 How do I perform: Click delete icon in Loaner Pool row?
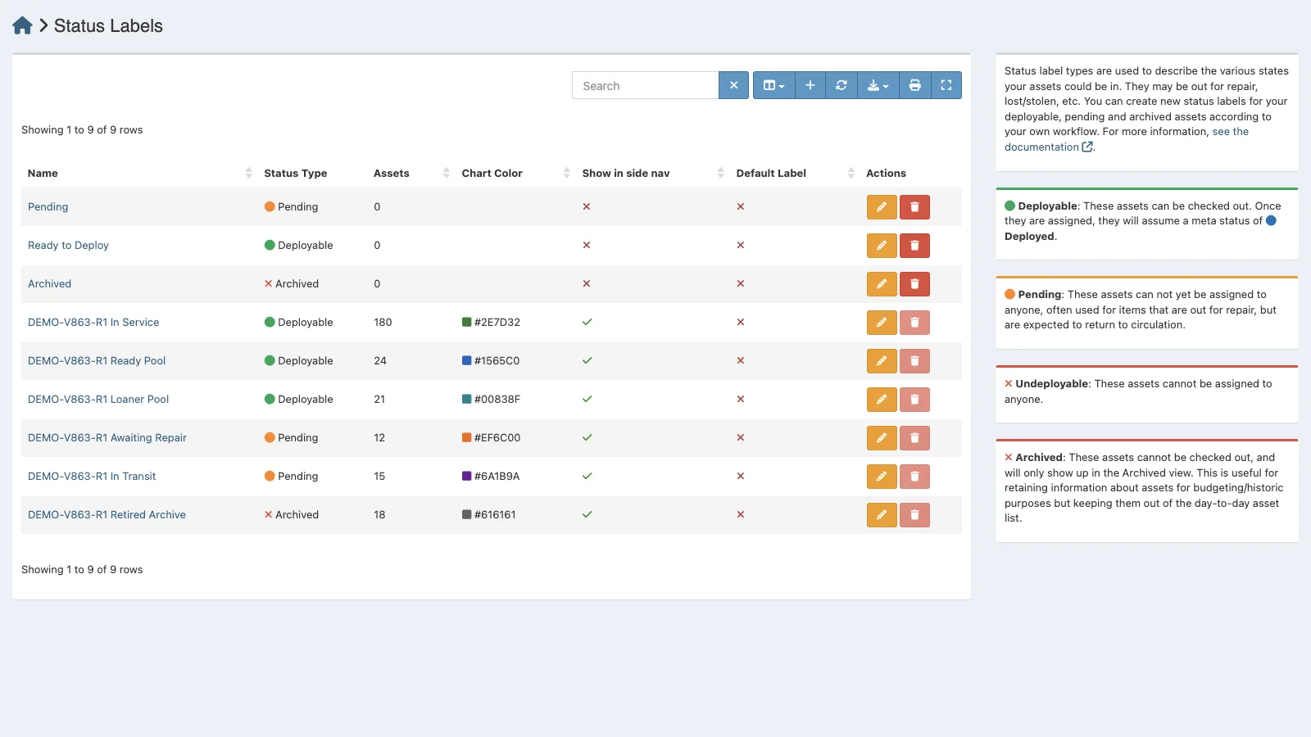click(914, 400)
